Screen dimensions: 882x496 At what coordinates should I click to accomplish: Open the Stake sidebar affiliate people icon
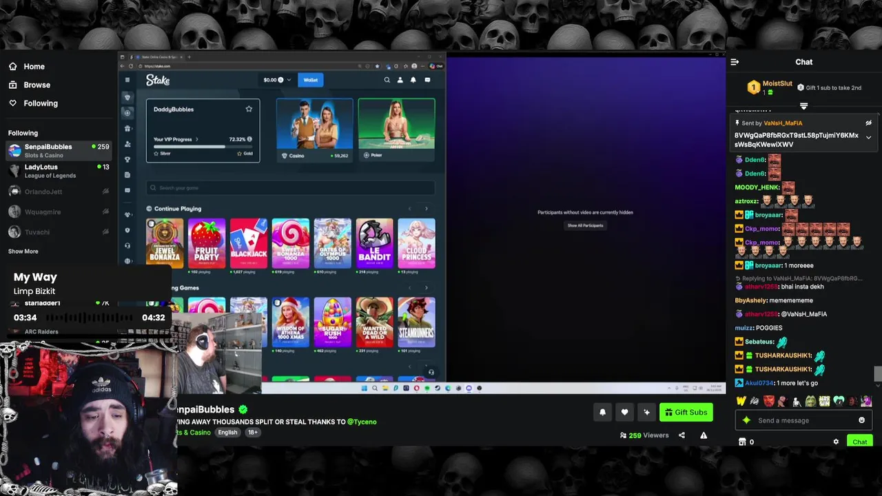pyautogui.click(x=127, y=144)
